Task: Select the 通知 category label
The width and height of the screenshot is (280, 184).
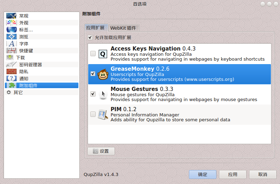Action: tap(24, 78)
